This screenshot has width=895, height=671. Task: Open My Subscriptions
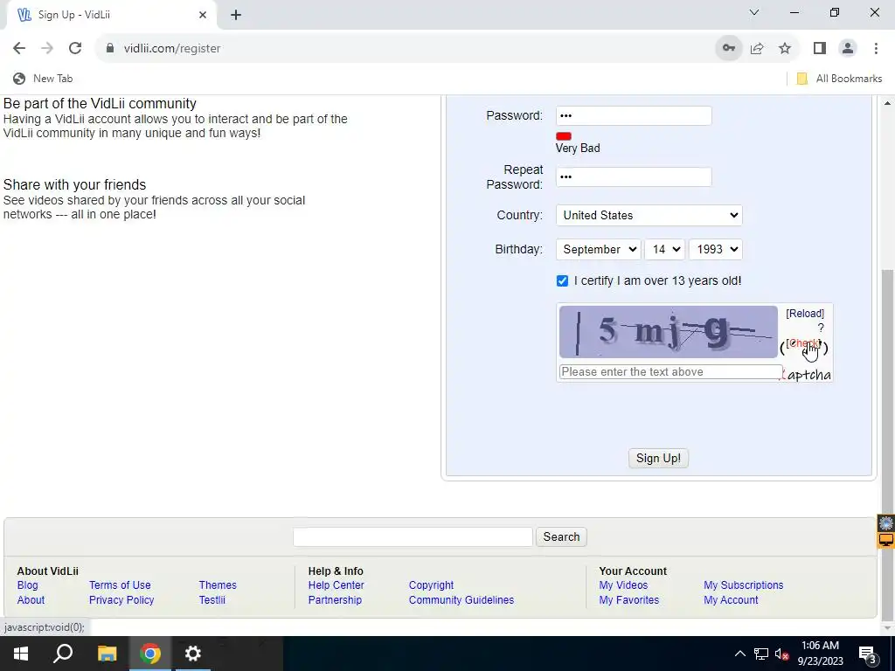743,585
